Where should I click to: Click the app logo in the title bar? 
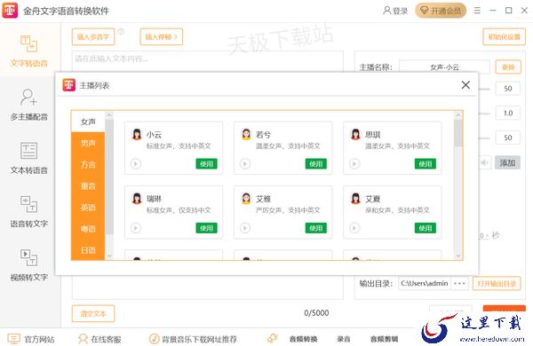point(10,11)
